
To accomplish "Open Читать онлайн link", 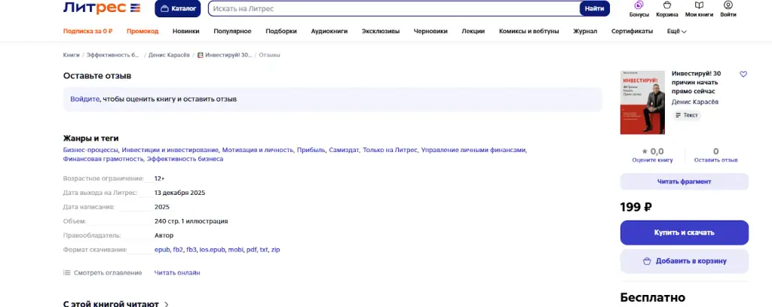I will coord(177,272).
